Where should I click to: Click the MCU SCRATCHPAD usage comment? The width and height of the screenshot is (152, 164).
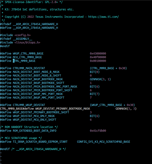[21, 138]
